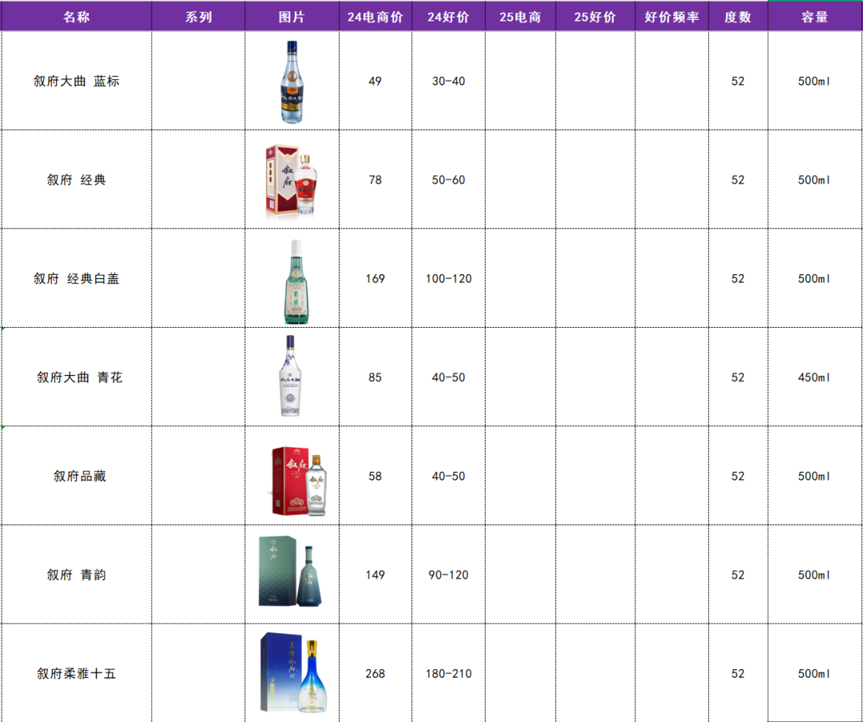Select 40-50 in the 叙府品藏 row
Screen dimensions: 863x722
point(448,476)
